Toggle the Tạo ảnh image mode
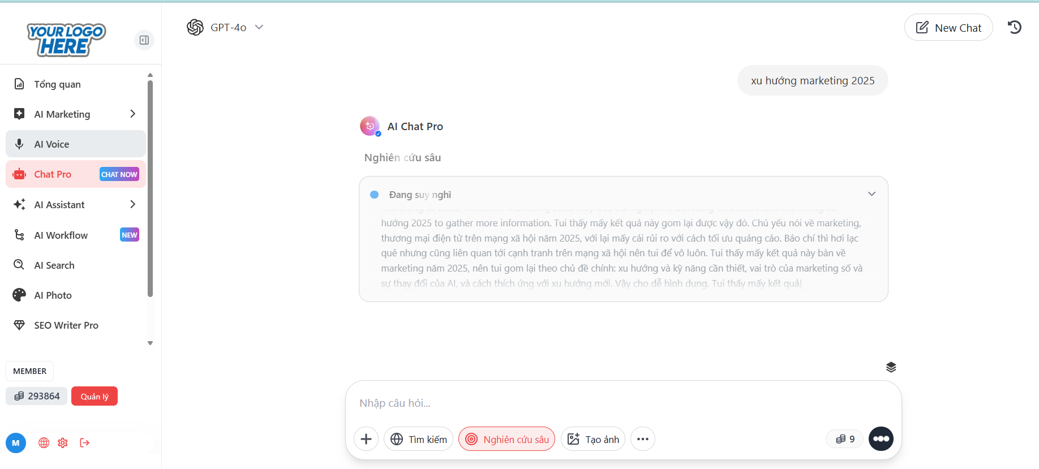 (x=593, y=439)
